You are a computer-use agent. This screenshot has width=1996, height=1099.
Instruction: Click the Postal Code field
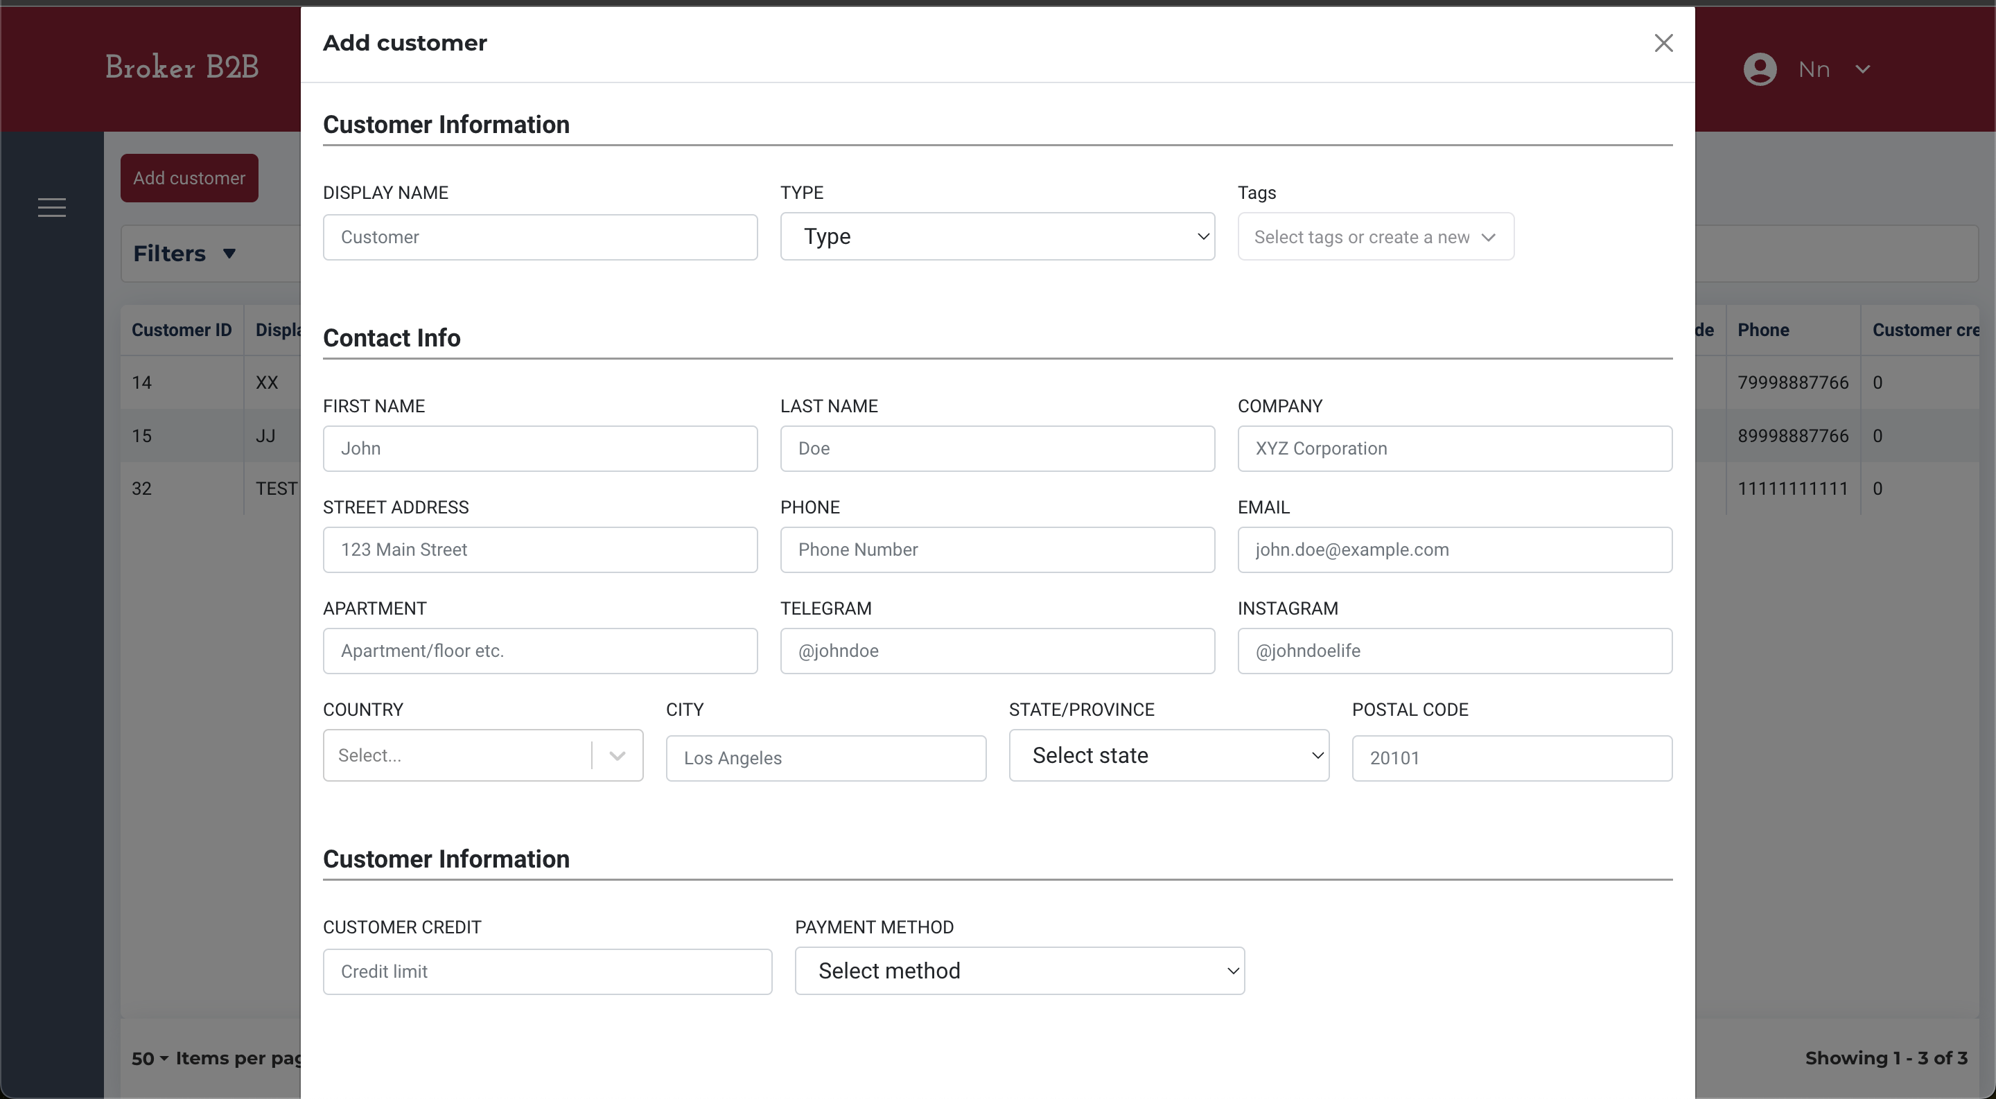coord(1511,758)
